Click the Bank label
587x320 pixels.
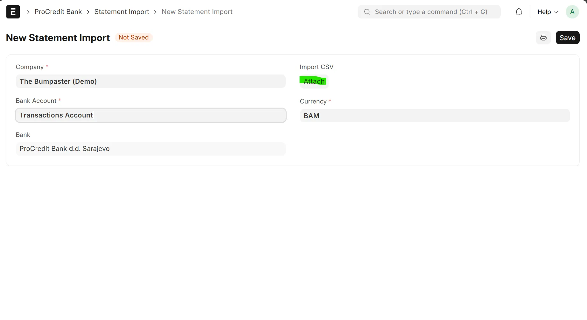[23, 135]
